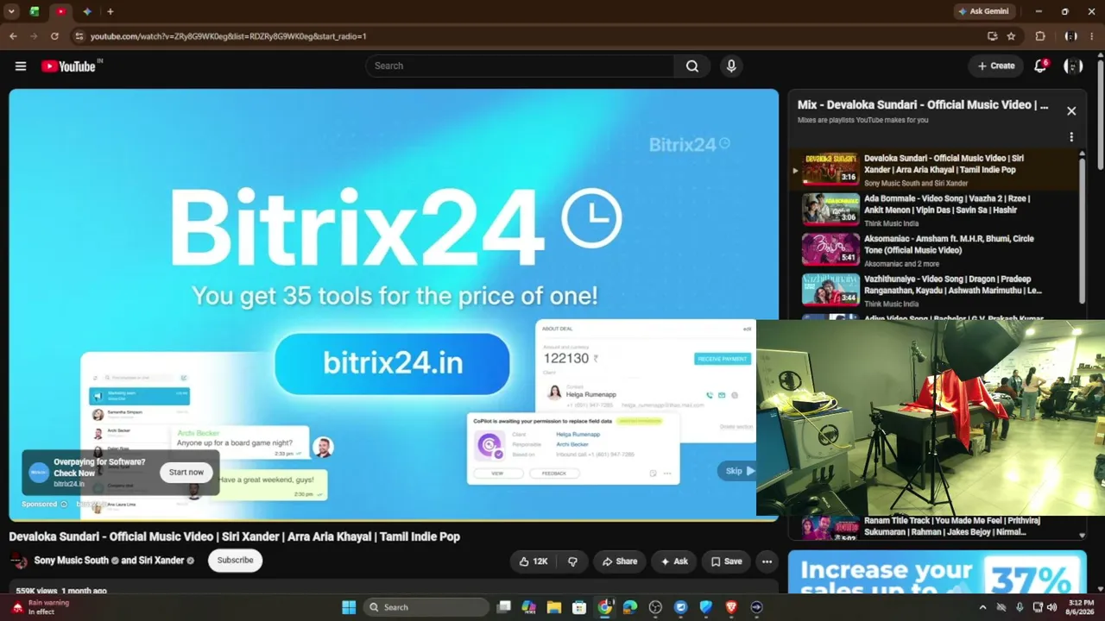Click the Ask button below the video

point(674,561)
